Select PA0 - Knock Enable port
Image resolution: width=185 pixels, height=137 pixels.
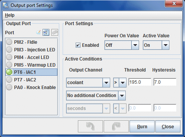pos(31,88)
